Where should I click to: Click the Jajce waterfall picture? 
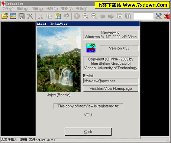59,59
